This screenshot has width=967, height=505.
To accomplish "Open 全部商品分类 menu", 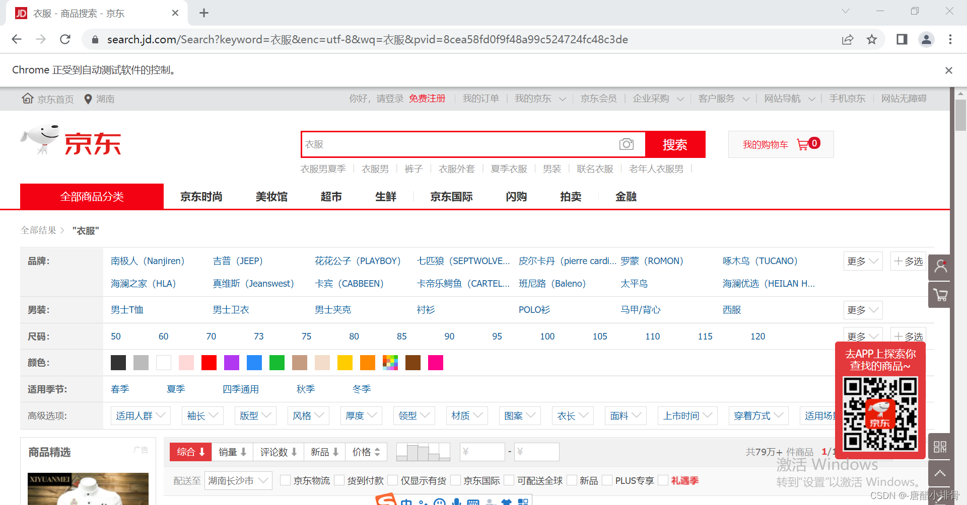I will click(x=92, y=197).
